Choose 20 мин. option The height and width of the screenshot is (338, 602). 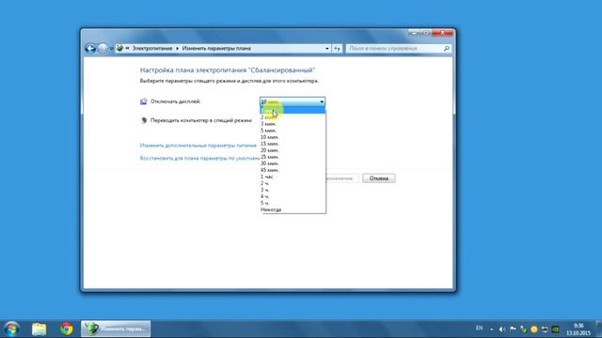click(293, 150)
